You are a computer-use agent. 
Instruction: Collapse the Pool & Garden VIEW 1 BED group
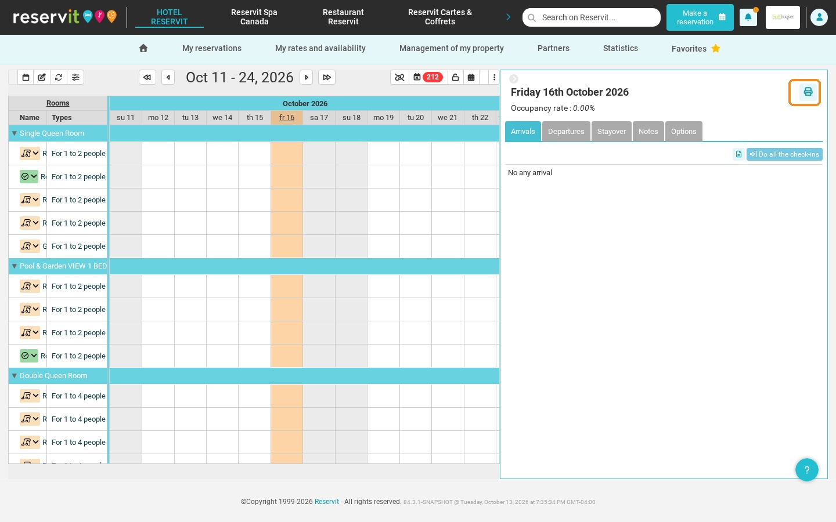click(x=15, y=266)
